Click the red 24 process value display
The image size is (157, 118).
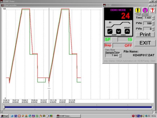(126, 16)
